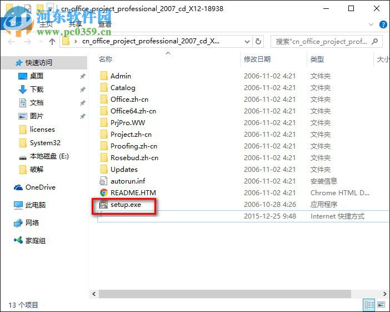
Task: Open 本地磁盘 (E:) in sidebar
Action: click(49, 156)
